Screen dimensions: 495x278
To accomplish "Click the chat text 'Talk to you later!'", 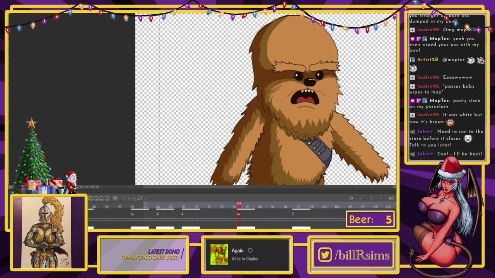I will pos(430,145).
